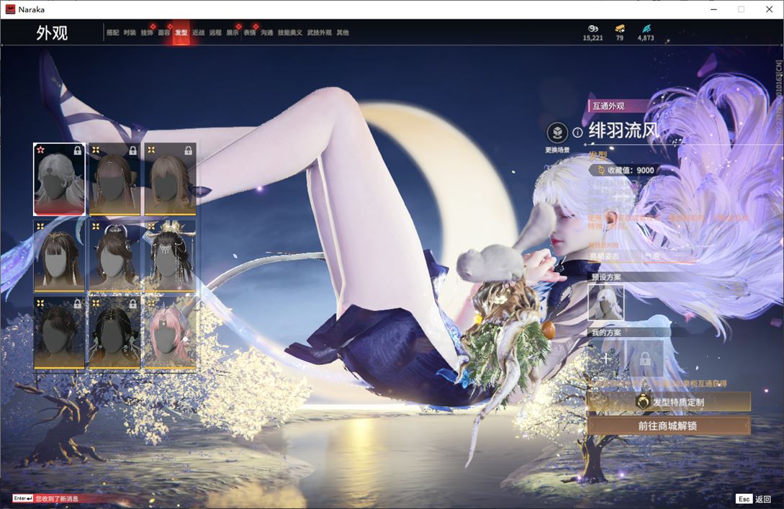Click the gold ingot currency icon
The height and width of the screenshot is (509, 784).
tap(619, 29)
